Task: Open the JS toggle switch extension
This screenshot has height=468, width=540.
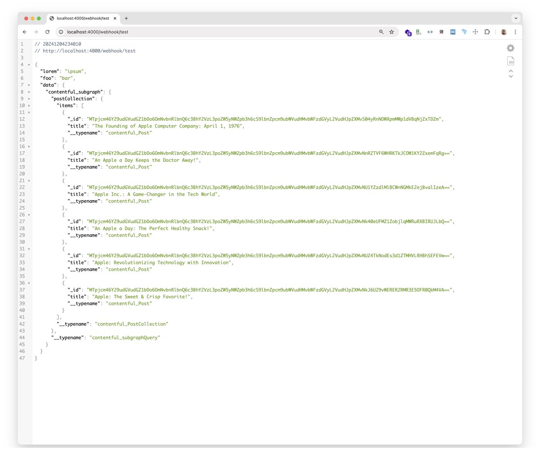Action: coord(418,32)
